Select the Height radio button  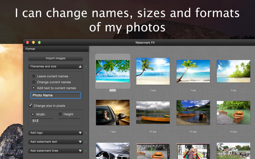click(x=60, y=114)
